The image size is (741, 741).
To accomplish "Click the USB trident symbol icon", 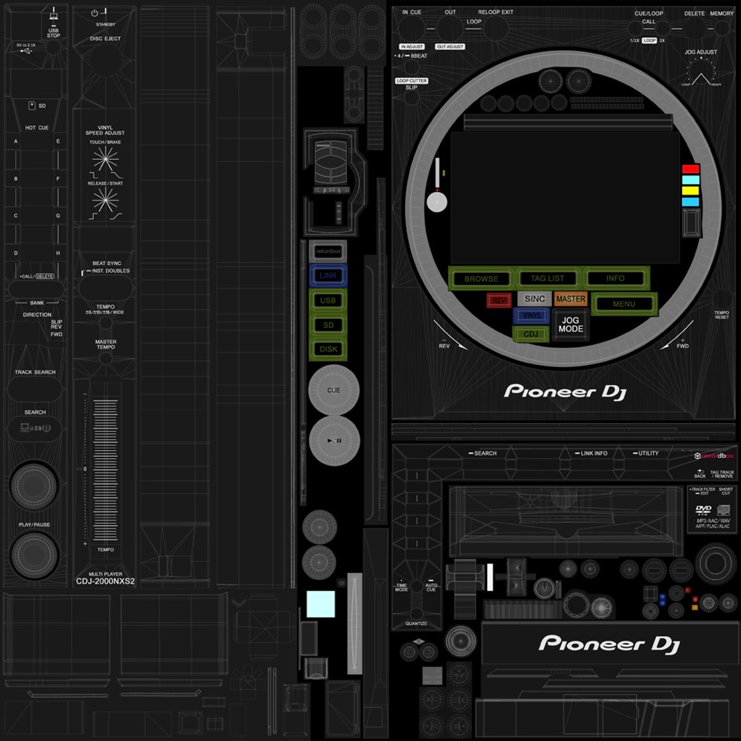I will tap(27, 51).
